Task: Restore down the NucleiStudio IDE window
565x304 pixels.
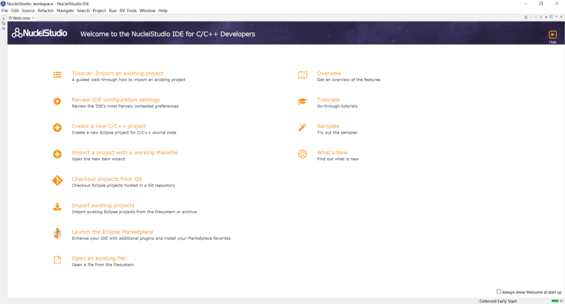Action: pyautogui.click(x=541, y=4)
